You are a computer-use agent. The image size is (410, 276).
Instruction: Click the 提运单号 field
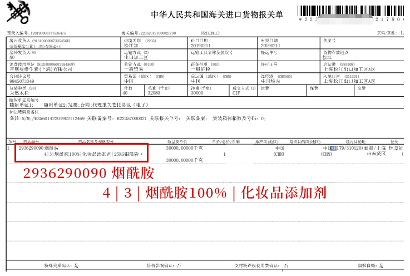[x=289, y=55]
